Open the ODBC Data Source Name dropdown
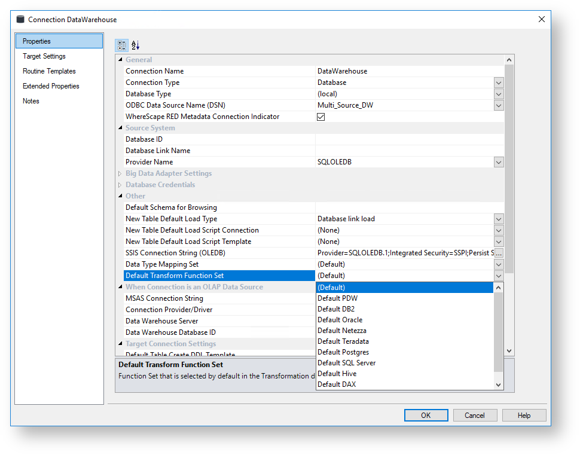This screenshot has height=455, width=580. 499,105
